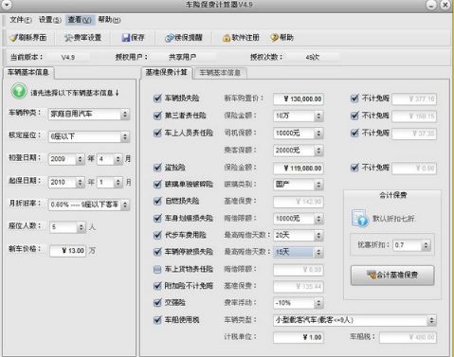Toggle the 附加险不计免赔 checkbox
This screenshot has width=454, height=357.
point(157,286)
